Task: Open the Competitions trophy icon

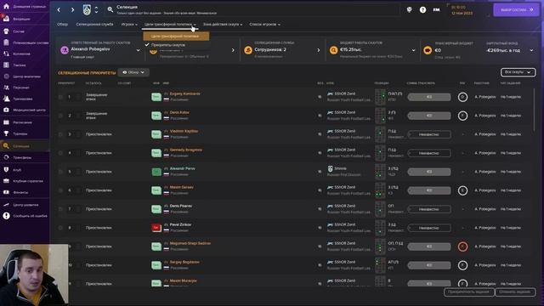Action: pos(6,133)
